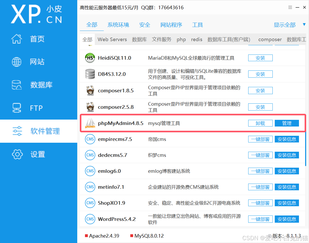Click the composer2.5.8 conductor icon
Image resolution: width=309 pixels, height=243 pixels.
[x=90, y=107]
